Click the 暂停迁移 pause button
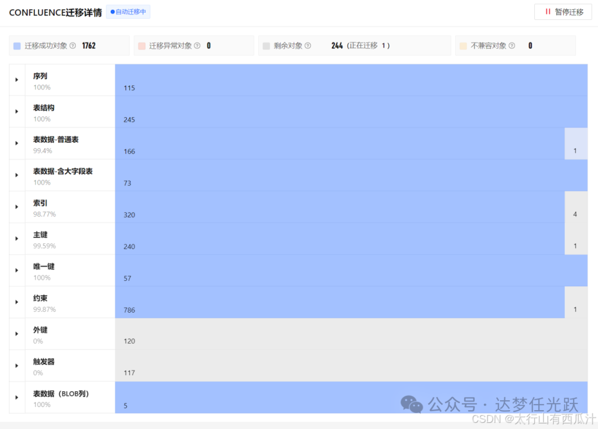The width and height of the screenshot is (598, 429). click(563, 12)
